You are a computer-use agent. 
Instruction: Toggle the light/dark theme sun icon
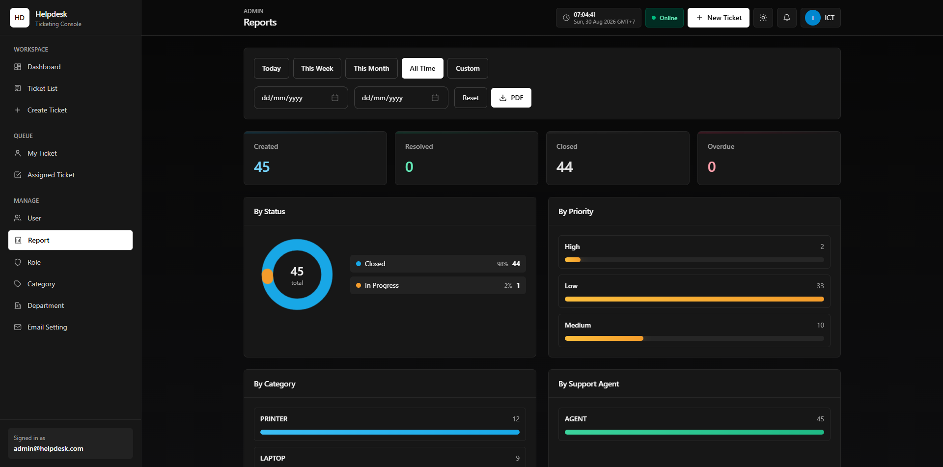(763, 18)
